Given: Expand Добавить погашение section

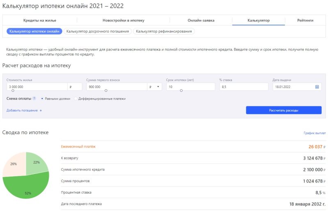Looking at the screenshot, I should (x=24, y=110).
